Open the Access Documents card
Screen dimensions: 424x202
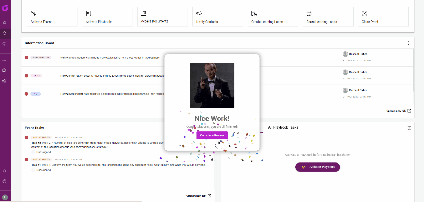[163, 17]
